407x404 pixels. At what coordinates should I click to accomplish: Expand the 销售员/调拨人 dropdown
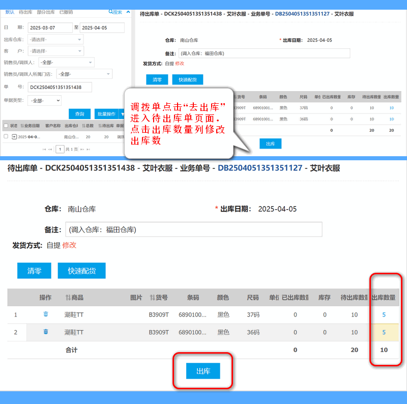tap(66, 62)
